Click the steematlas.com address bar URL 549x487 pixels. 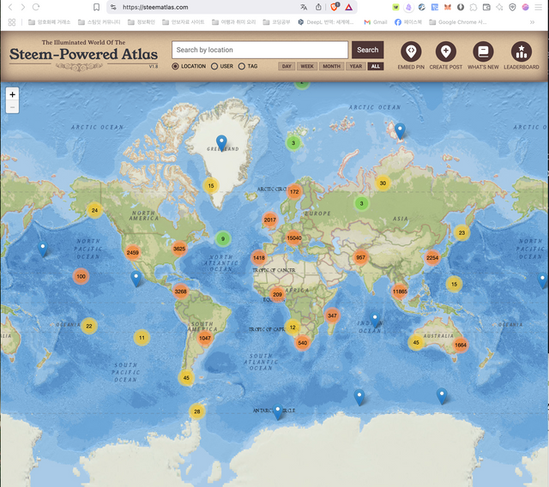coord(155,7)
